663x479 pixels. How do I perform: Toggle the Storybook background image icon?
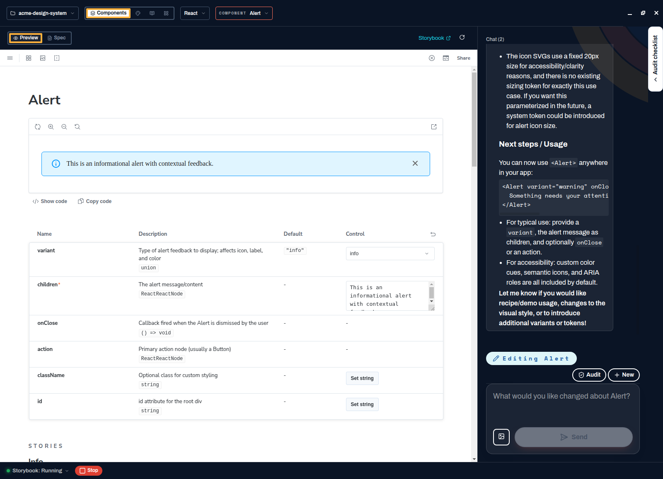tap(43, 58)
